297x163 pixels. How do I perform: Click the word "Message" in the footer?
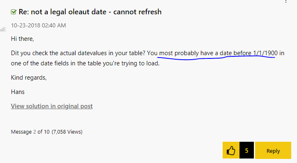pos(21,132)
